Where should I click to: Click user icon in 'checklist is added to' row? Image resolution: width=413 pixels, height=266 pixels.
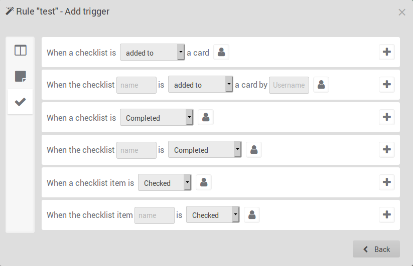pos(221,52)
